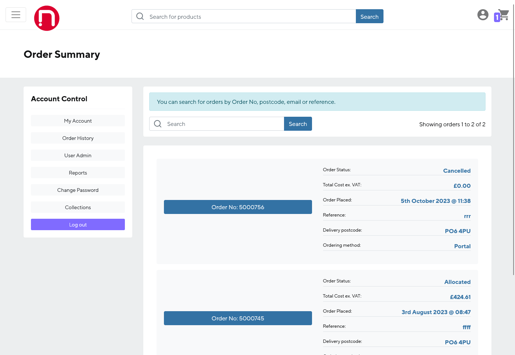The width and height of the screenshot is (515, 355).
Task: View details for Order No: 5000745
Action: pos(238,318)
